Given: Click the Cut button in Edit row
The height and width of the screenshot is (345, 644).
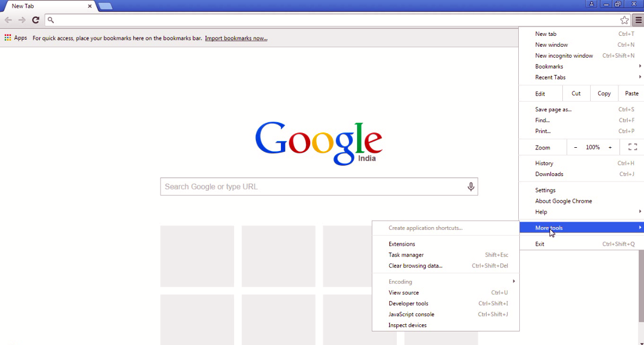Looking at the screenshot, I should (576, 93).
